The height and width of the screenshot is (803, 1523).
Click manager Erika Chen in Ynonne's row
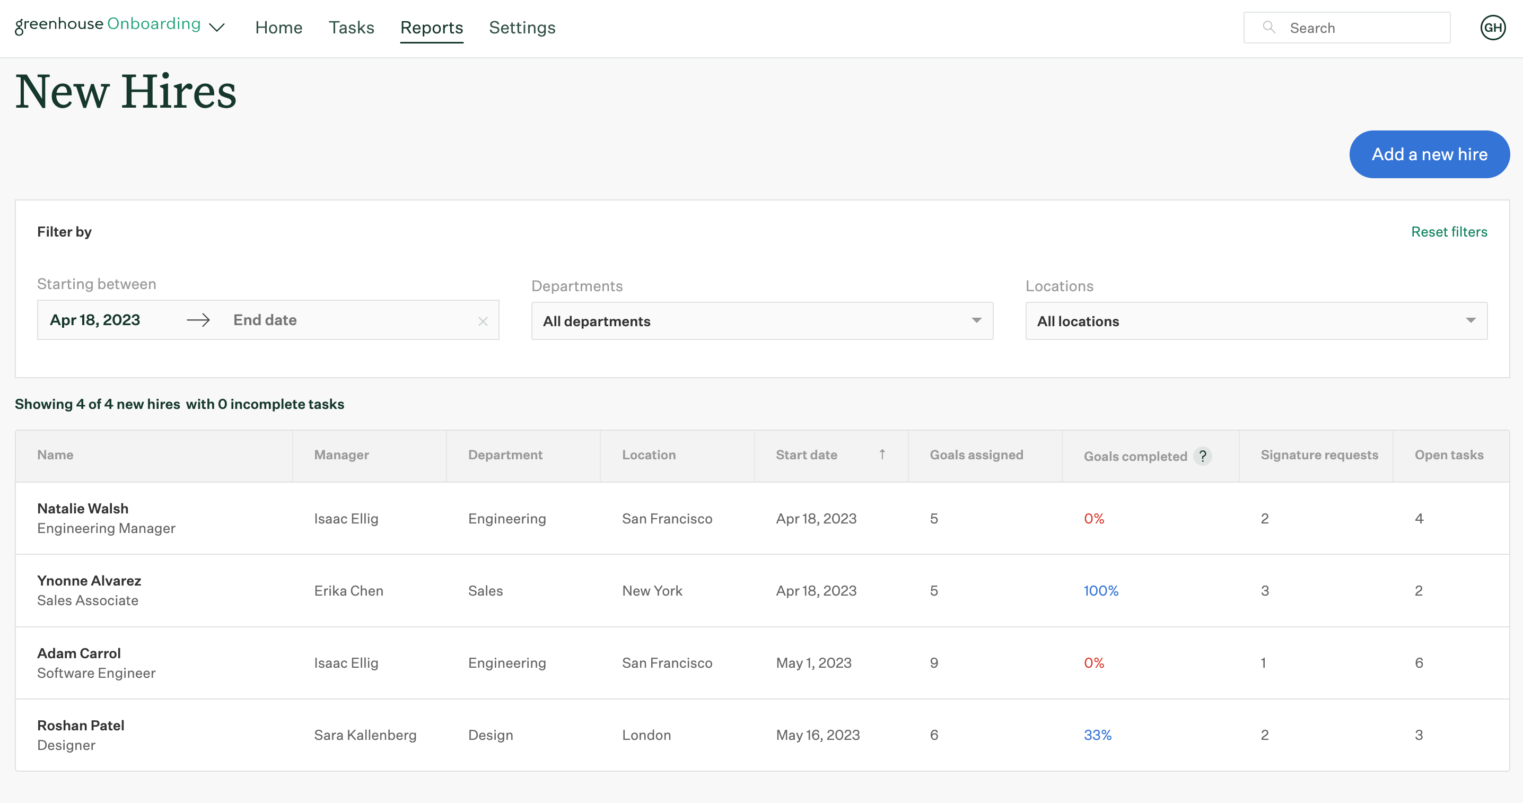(348, 591)
